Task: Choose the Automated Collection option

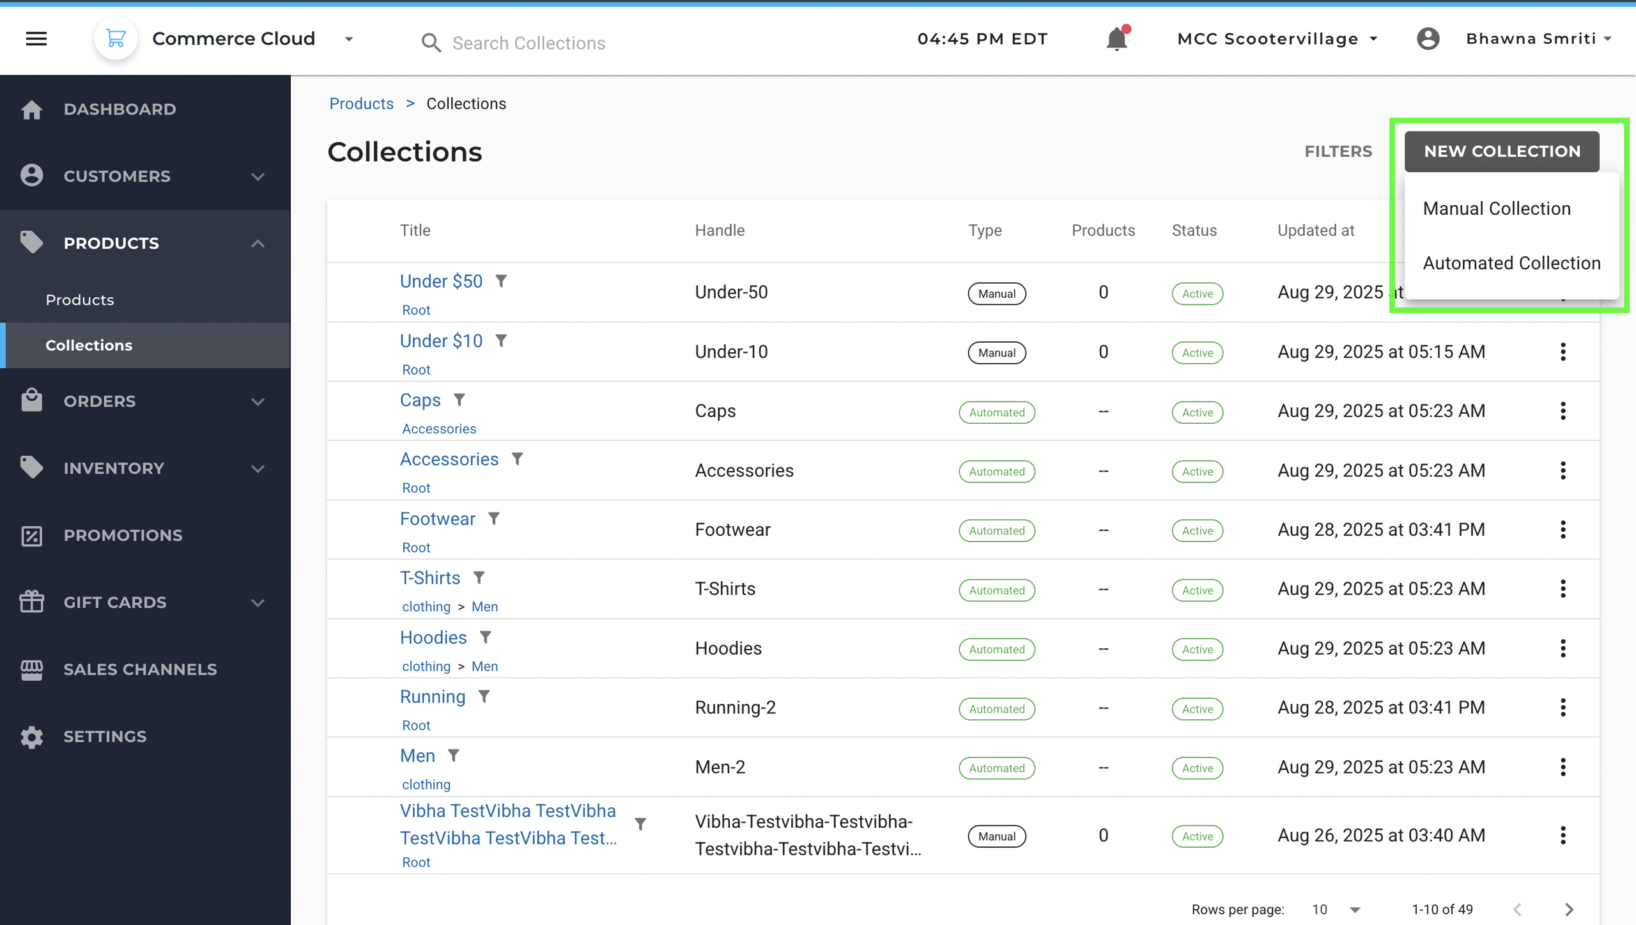Action: pyautogui.click(x=1511, y=263)
